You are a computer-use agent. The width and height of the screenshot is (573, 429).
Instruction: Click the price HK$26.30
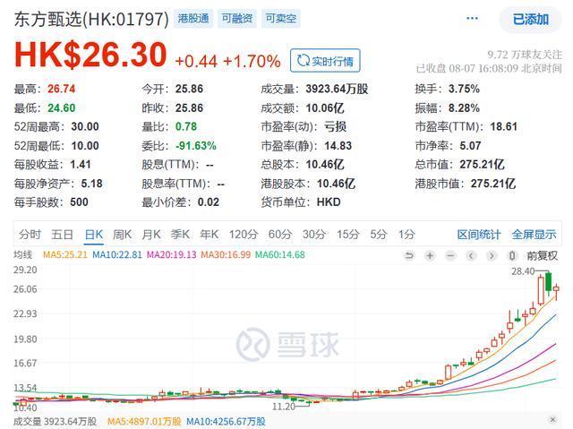click(90, 55)
